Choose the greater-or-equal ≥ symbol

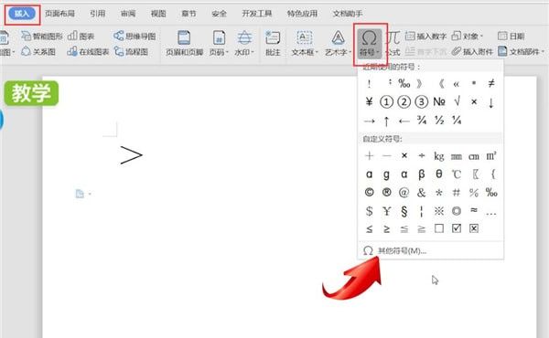pos(386,228)
